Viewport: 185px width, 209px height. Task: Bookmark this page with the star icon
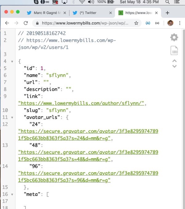click(x=136, y=23)
